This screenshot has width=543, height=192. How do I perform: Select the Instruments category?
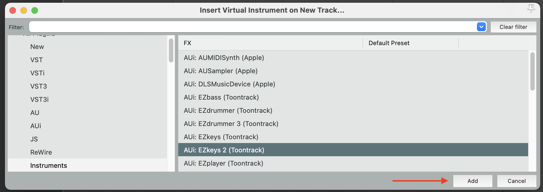tap(49, 166)
